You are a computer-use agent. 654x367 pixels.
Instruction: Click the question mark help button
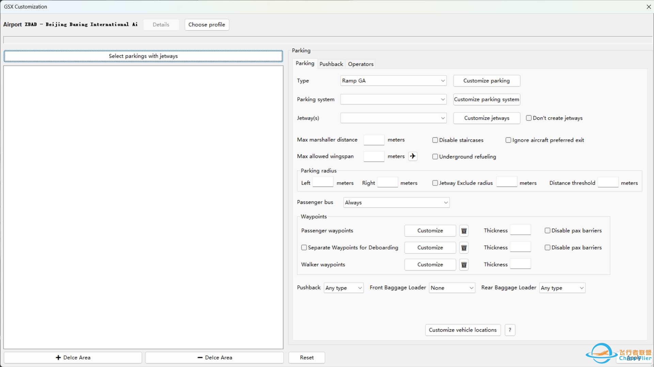[510, 330]
